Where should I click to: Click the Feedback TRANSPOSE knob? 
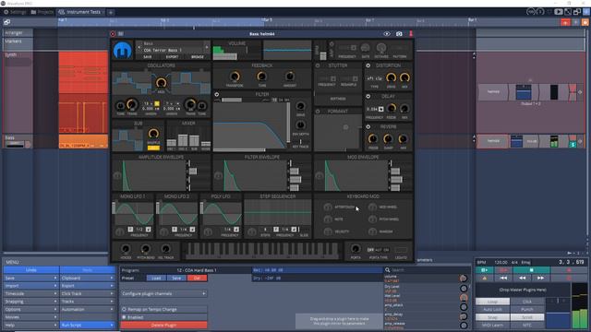(x=235, y=77)
